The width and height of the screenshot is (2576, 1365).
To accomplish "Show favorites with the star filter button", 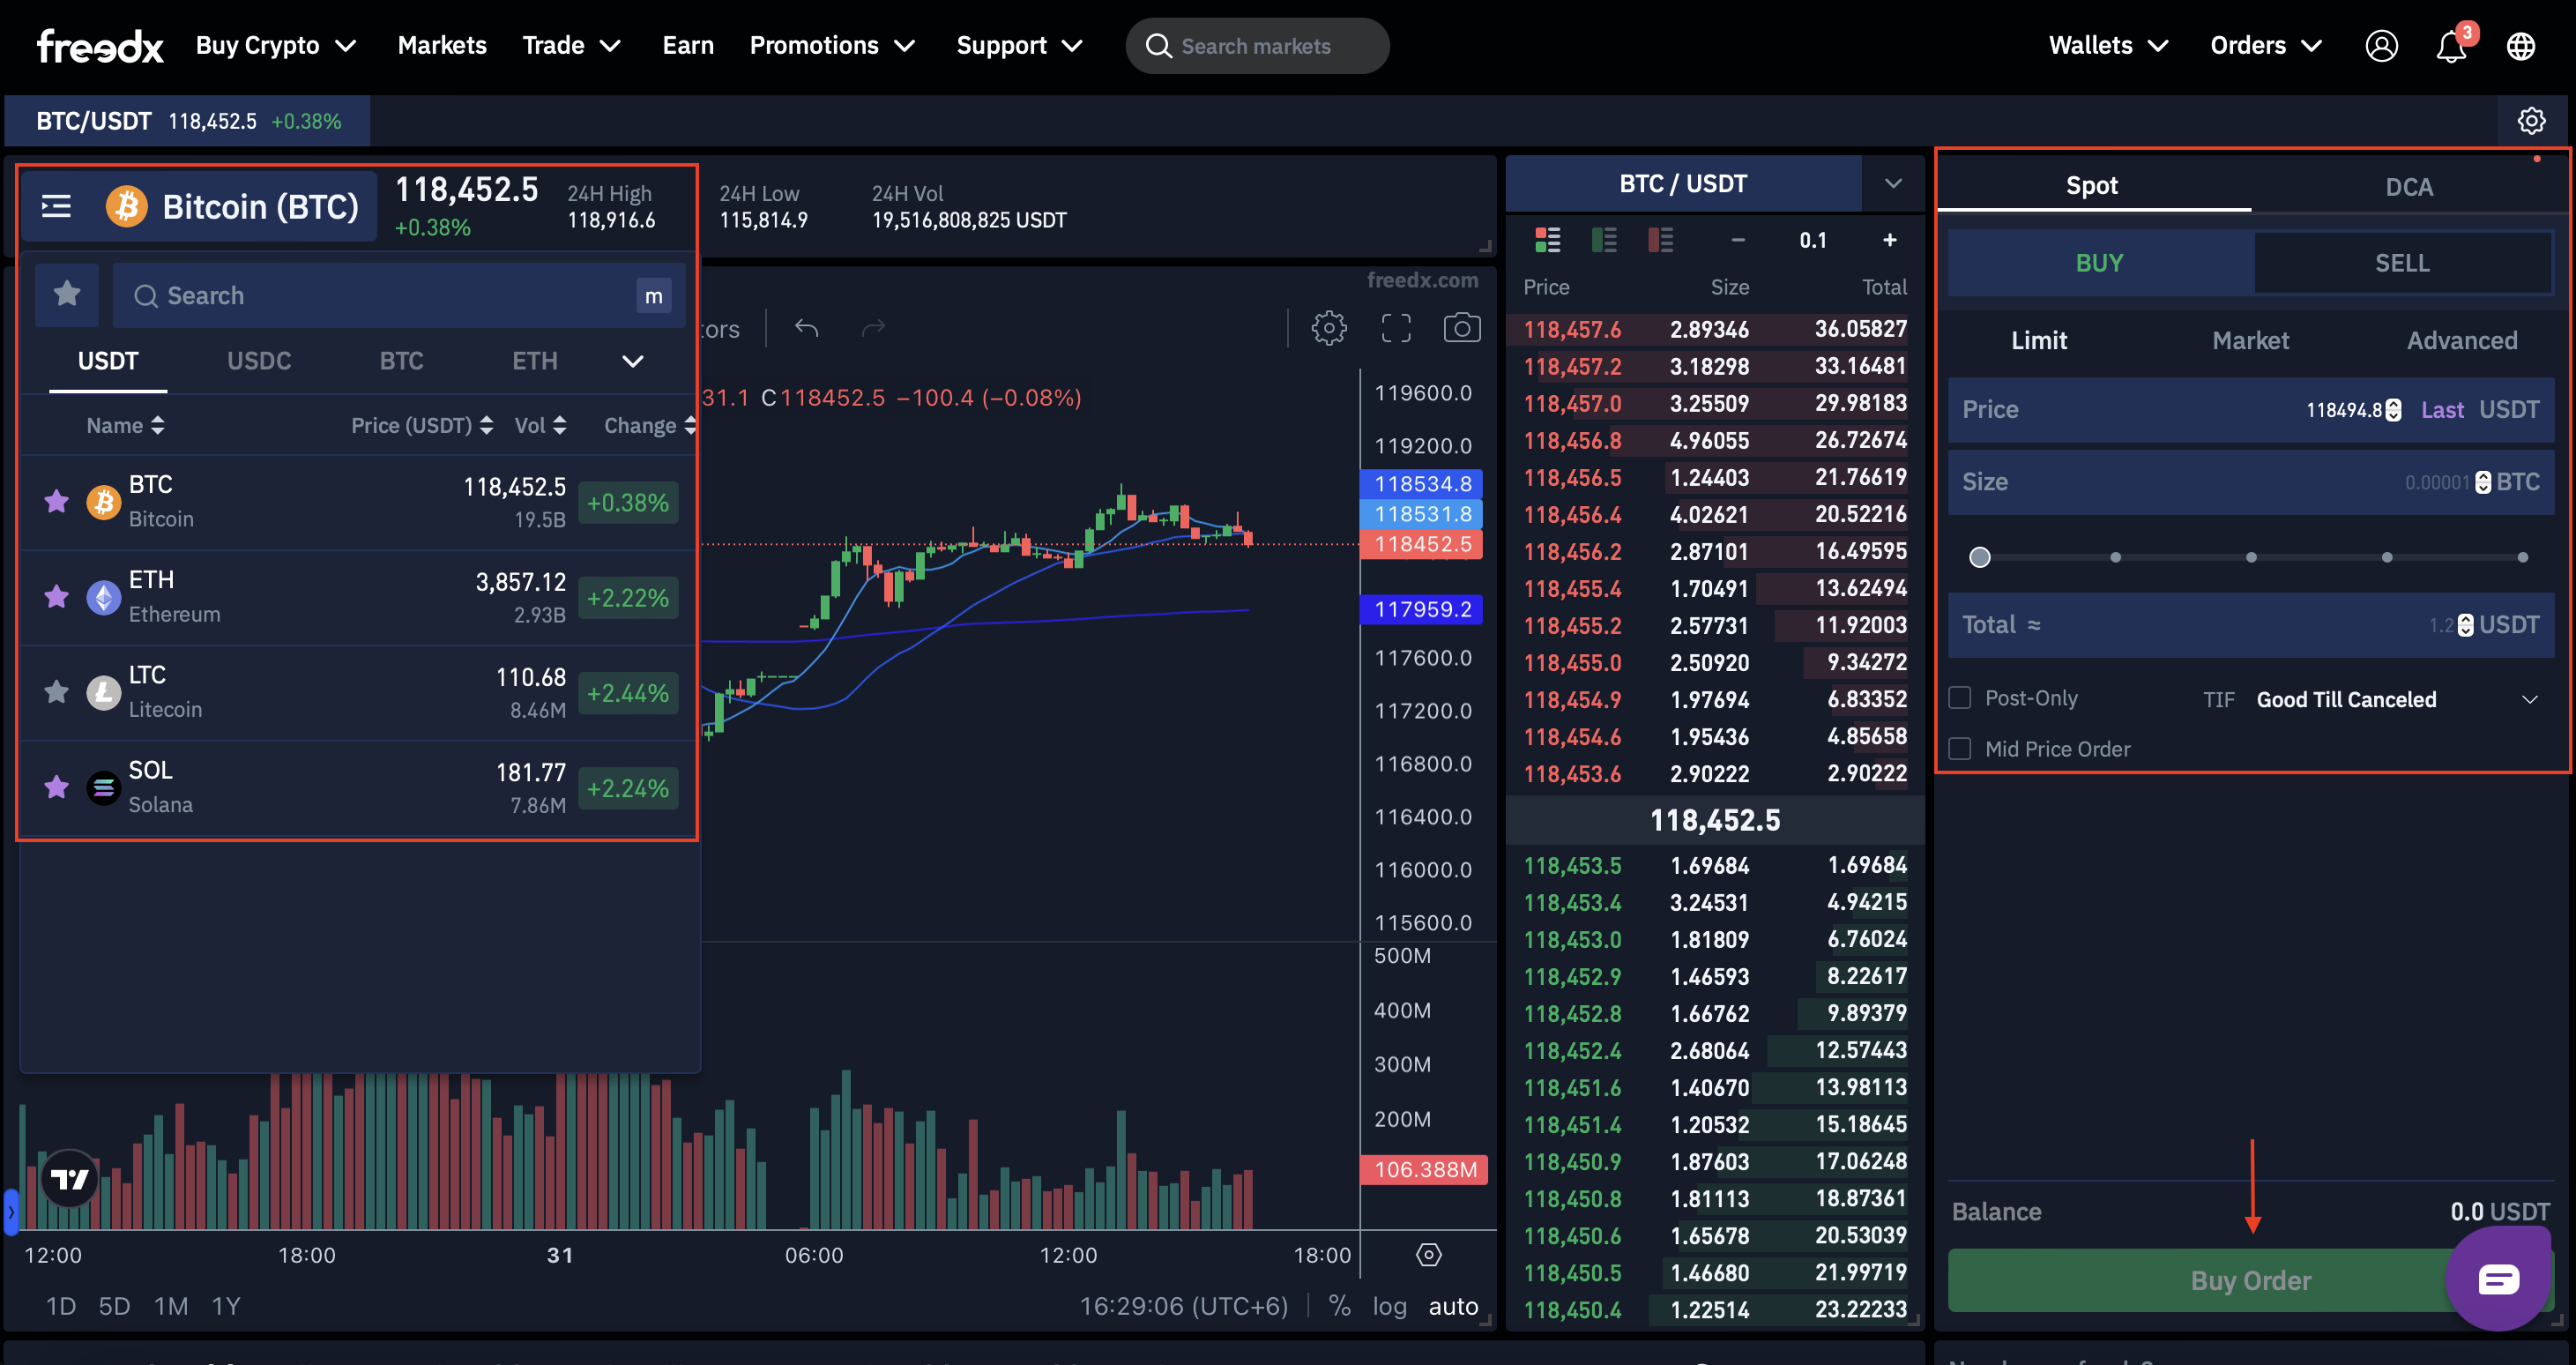I will coord(67,294).
